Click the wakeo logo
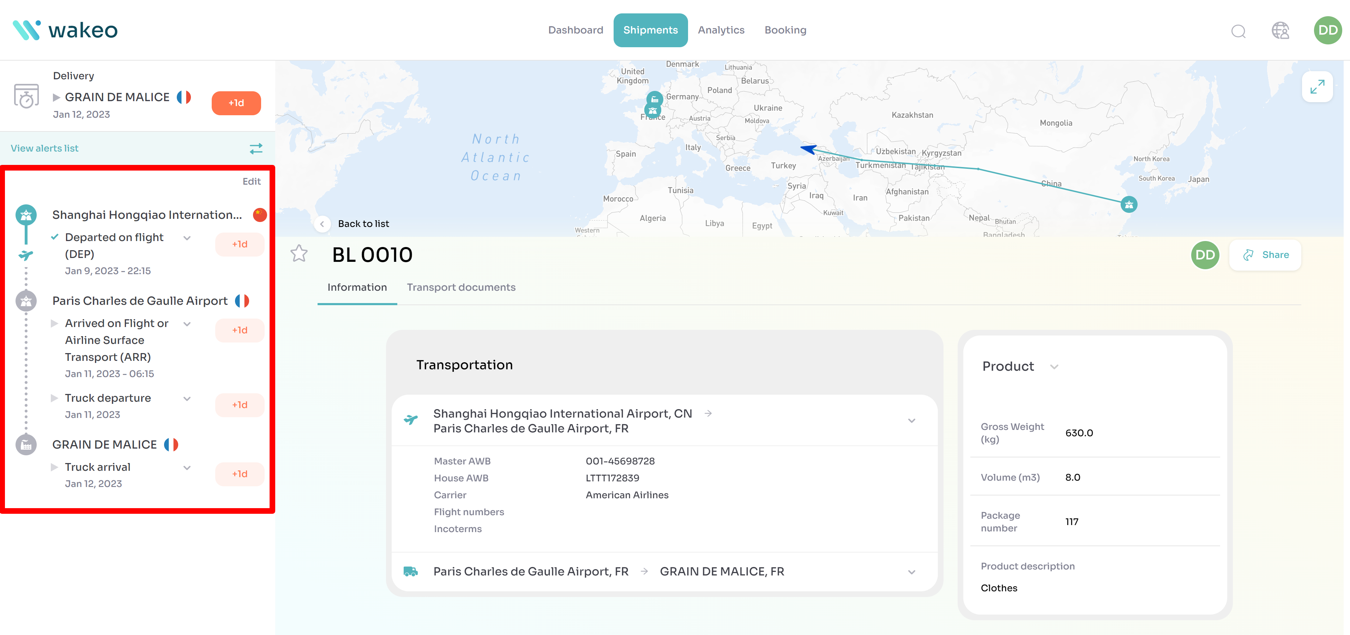The width and height of the screenshot is (1350, 635). [x=65, y=30]
